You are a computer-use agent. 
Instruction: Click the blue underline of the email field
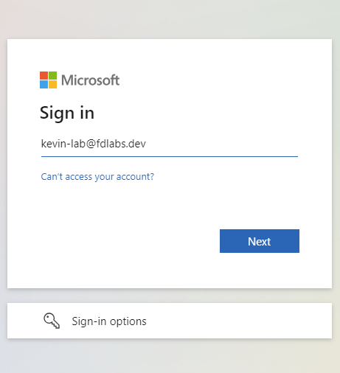(x=170, y=156)
